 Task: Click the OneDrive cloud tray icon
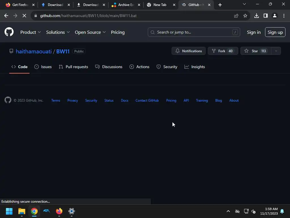click(237, 211)
